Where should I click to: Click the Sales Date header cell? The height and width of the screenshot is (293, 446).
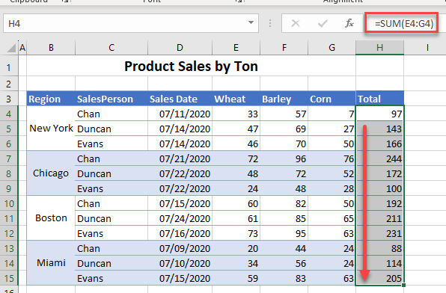coord(180,99)
